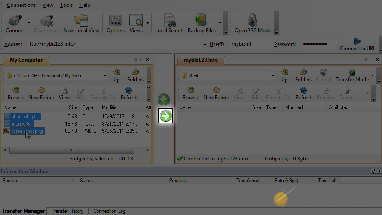Open the Tools menu

pyautogui.click(x=66, y=5)
